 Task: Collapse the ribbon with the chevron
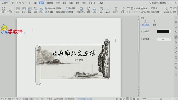tap(175, 3)
